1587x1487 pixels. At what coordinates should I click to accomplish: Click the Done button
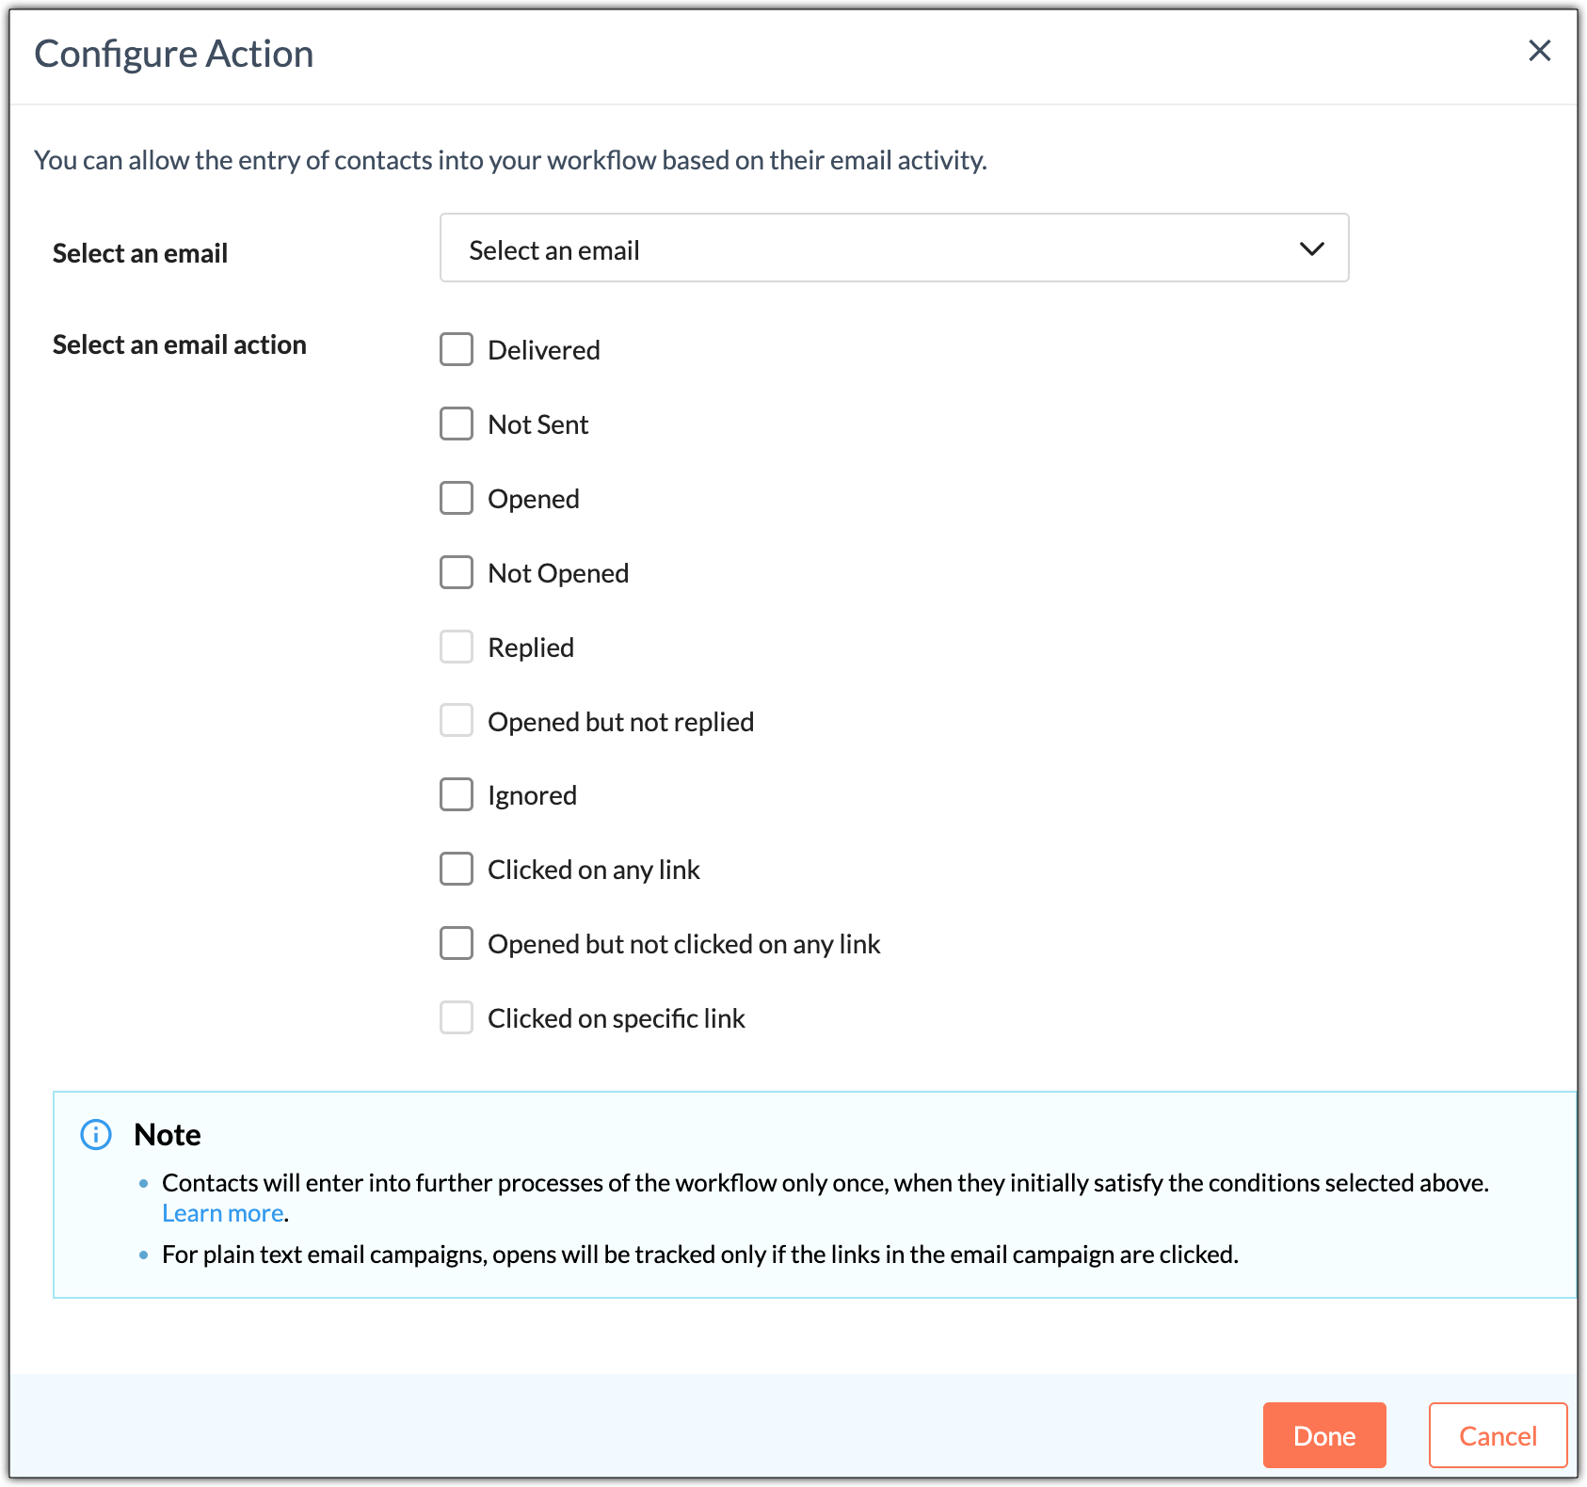coord(1324,1435)
